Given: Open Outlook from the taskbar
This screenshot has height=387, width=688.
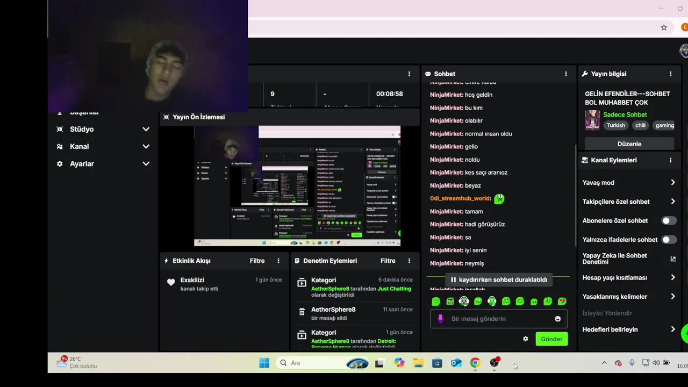Looking at the screenshot, I should pyautogui.click(x=456, y=363).
